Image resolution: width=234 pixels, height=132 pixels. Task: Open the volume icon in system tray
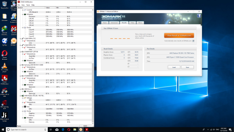pyautogui.click(x=214, y=129)
